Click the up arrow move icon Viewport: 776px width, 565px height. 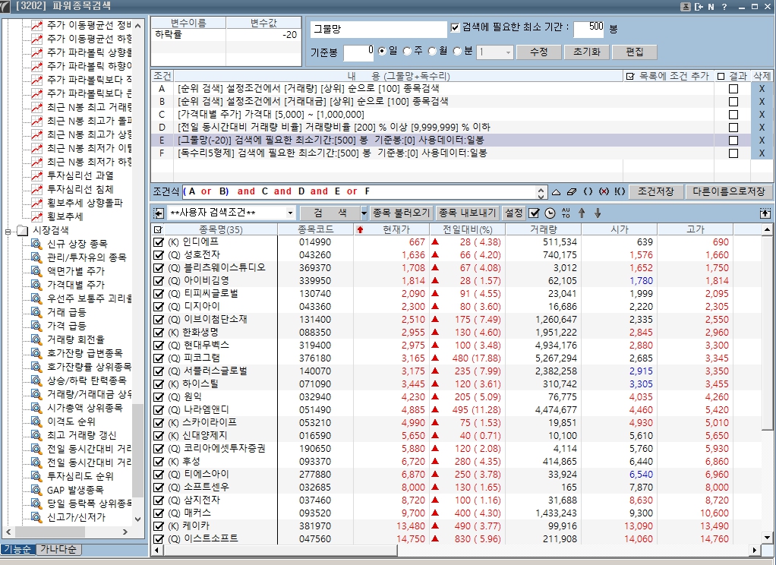582,213
